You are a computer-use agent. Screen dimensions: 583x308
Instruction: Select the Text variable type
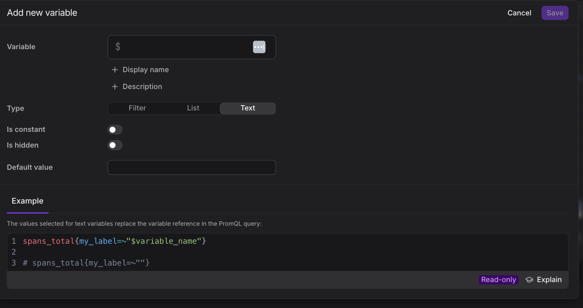[x=248, y=108]
